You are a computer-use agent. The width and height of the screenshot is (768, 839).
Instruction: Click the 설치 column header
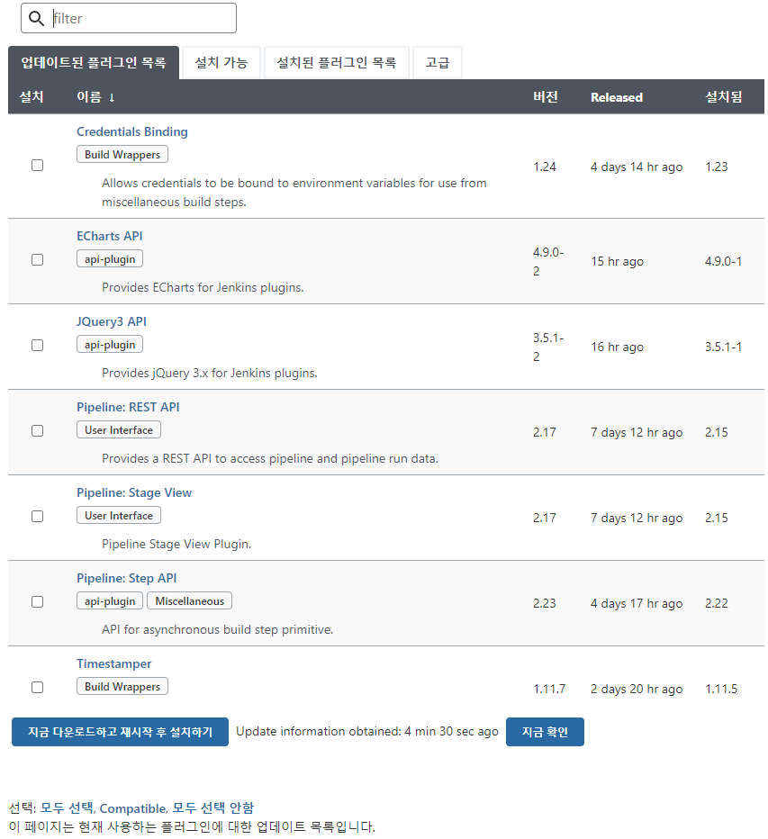tap(31, 97)
